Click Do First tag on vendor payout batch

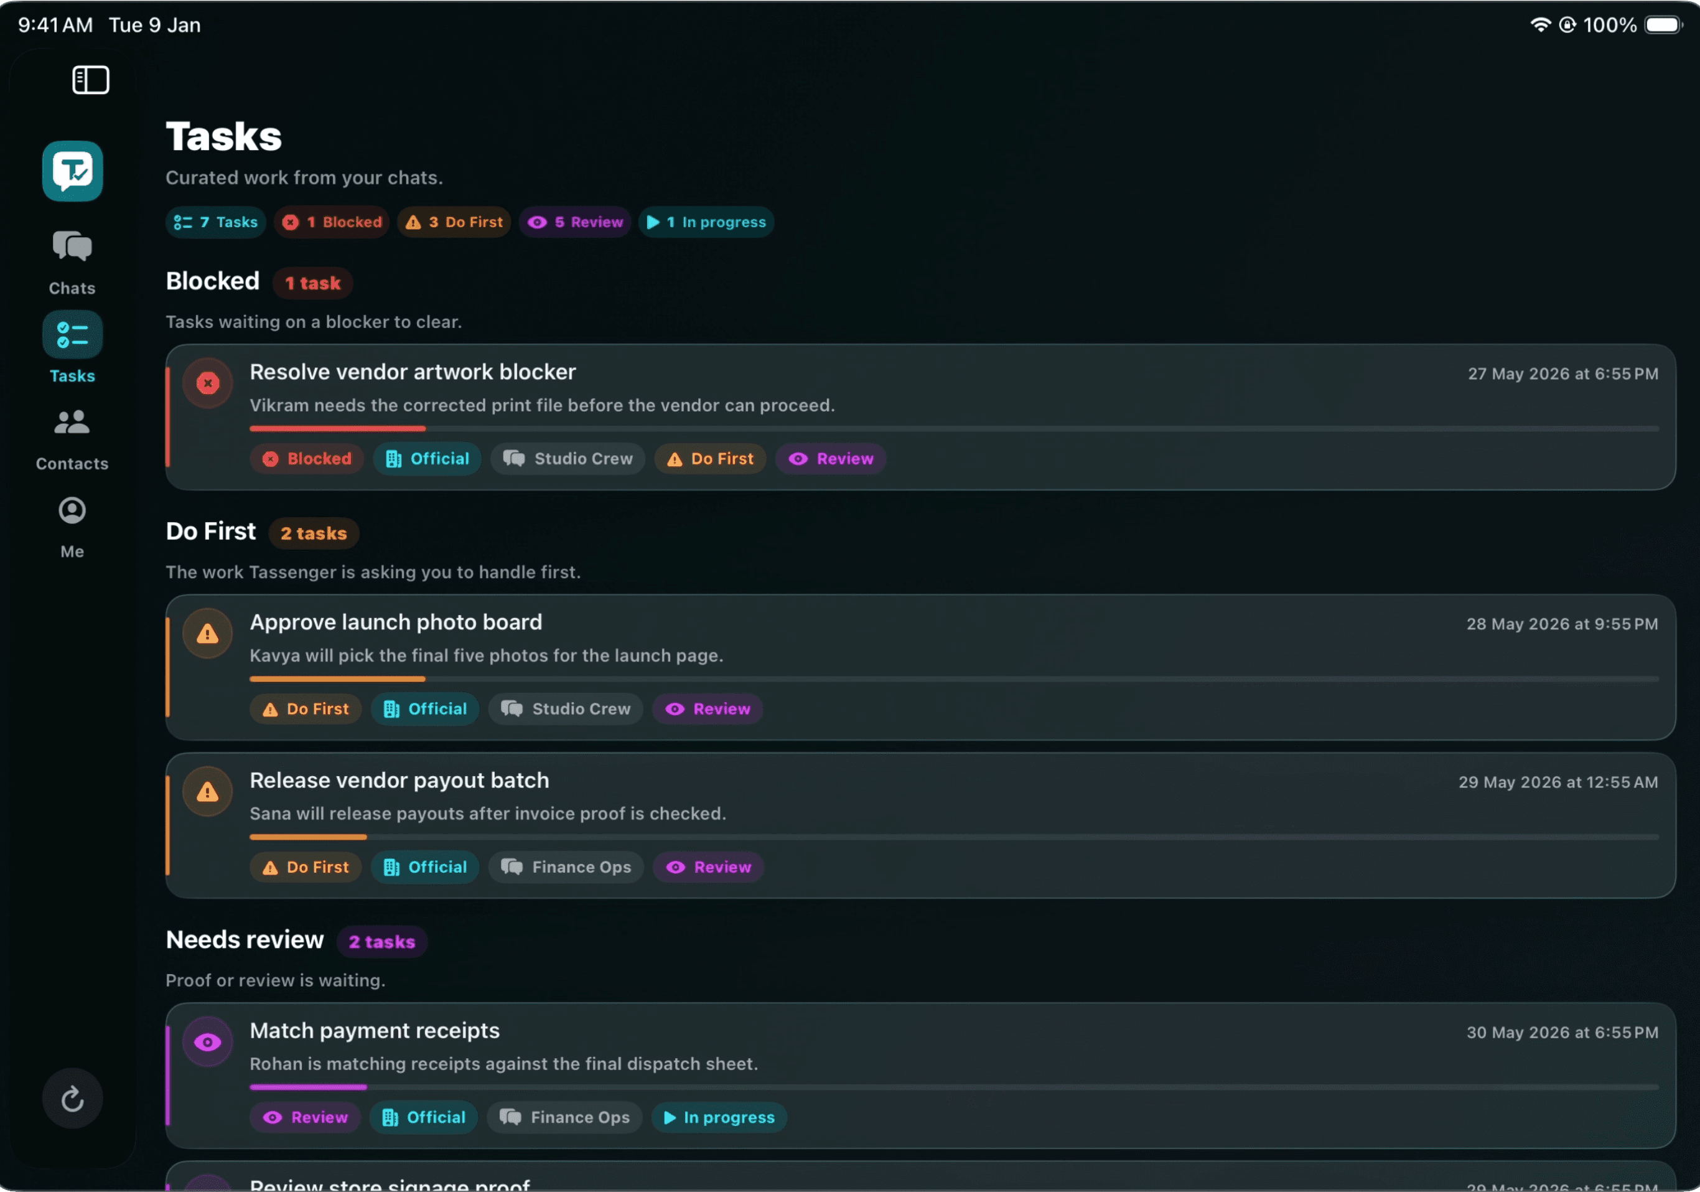[x=305, y=868]
